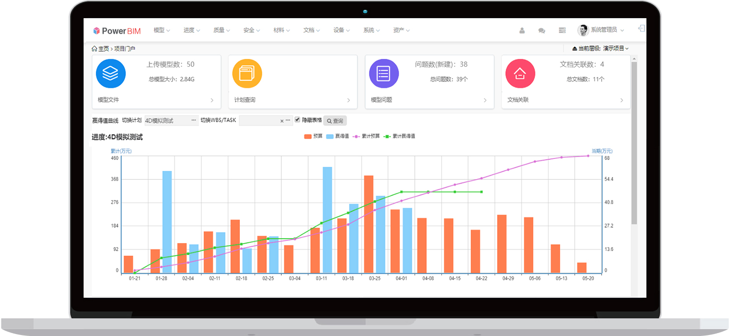Open the user profile icon in header
730x336 pixels.
coord(522,30)
